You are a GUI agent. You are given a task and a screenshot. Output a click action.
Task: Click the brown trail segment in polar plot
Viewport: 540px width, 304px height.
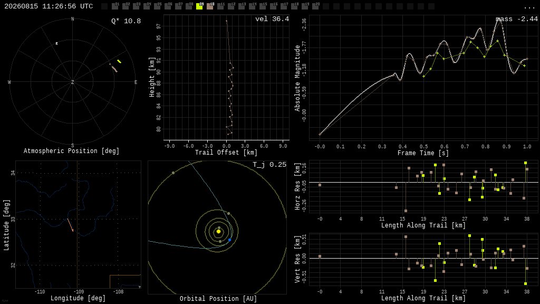click(x=114, y=69)
